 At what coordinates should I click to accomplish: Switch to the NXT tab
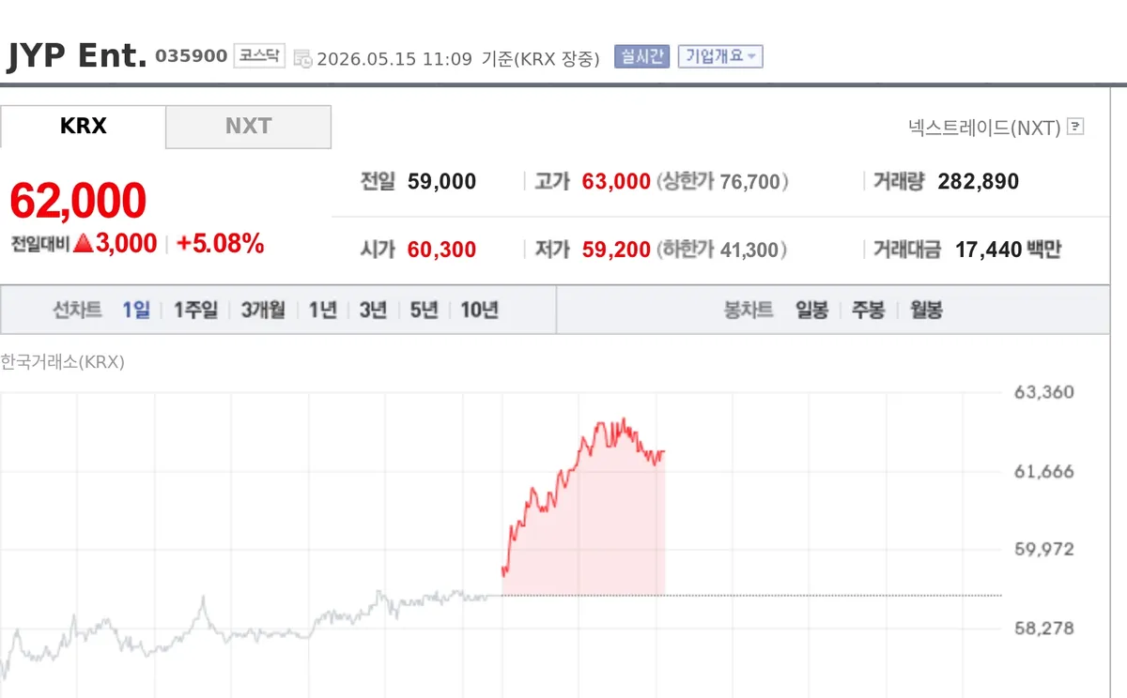click(x=249, y=127)
